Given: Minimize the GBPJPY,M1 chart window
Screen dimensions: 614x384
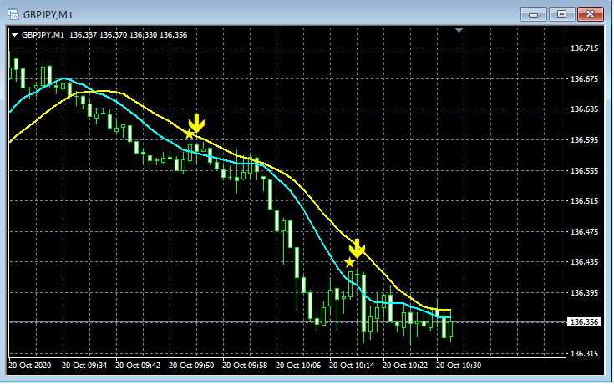Looking at the screenshot, I should (533, 14).
